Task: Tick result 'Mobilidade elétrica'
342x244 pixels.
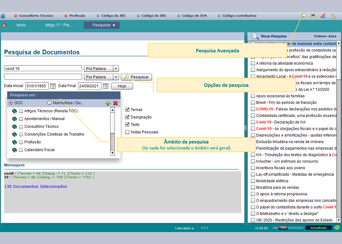Action: (253, 181)
